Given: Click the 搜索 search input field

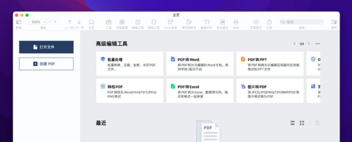Looking at the screenshot, I should tap(302, 22).
